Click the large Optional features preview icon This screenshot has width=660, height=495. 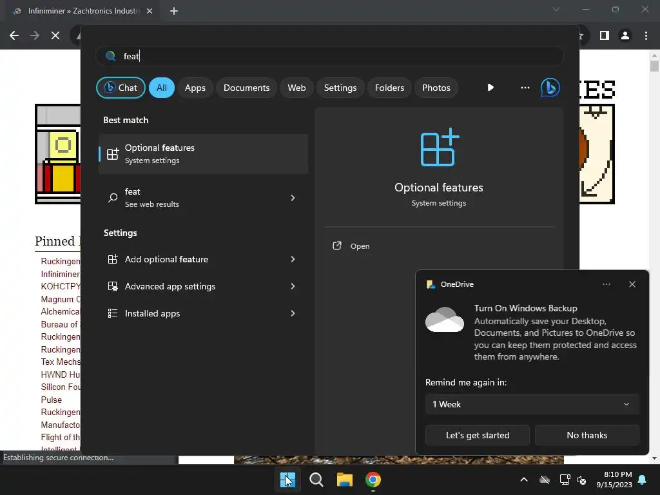click(440, 147)
